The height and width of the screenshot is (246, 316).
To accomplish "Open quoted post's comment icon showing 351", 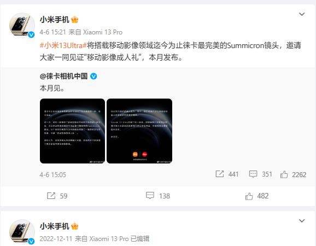I will coord(253,174).
